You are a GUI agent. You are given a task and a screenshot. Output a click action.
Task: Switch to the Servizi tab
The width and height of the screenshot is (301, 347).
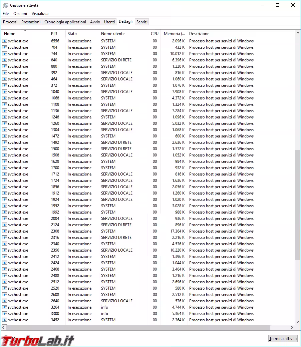[142, 22]
